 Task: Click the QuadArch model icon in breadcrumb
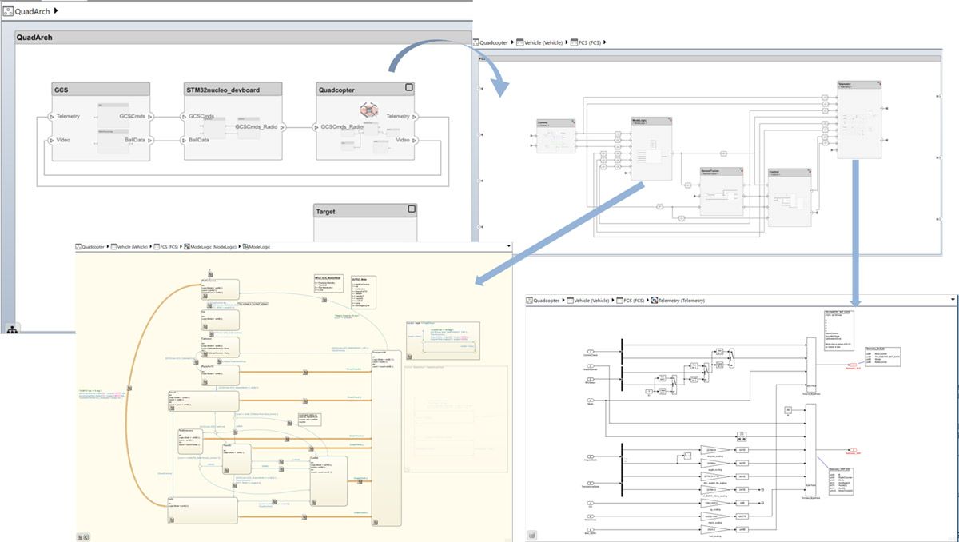(8, 11)
